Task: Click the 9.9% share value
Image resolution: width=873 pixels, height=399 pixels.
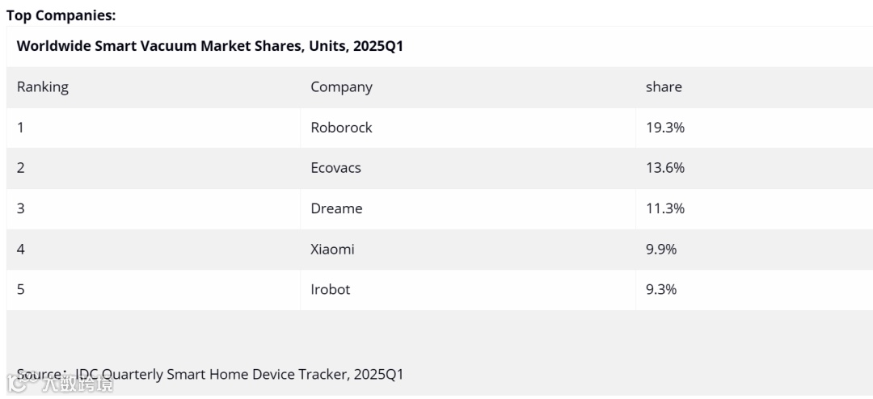Action: coord(661,249)
